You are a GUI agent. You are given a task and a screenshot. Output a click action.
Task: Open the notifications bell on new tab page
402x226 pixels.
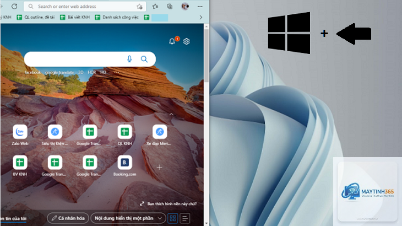pos(172,41)
